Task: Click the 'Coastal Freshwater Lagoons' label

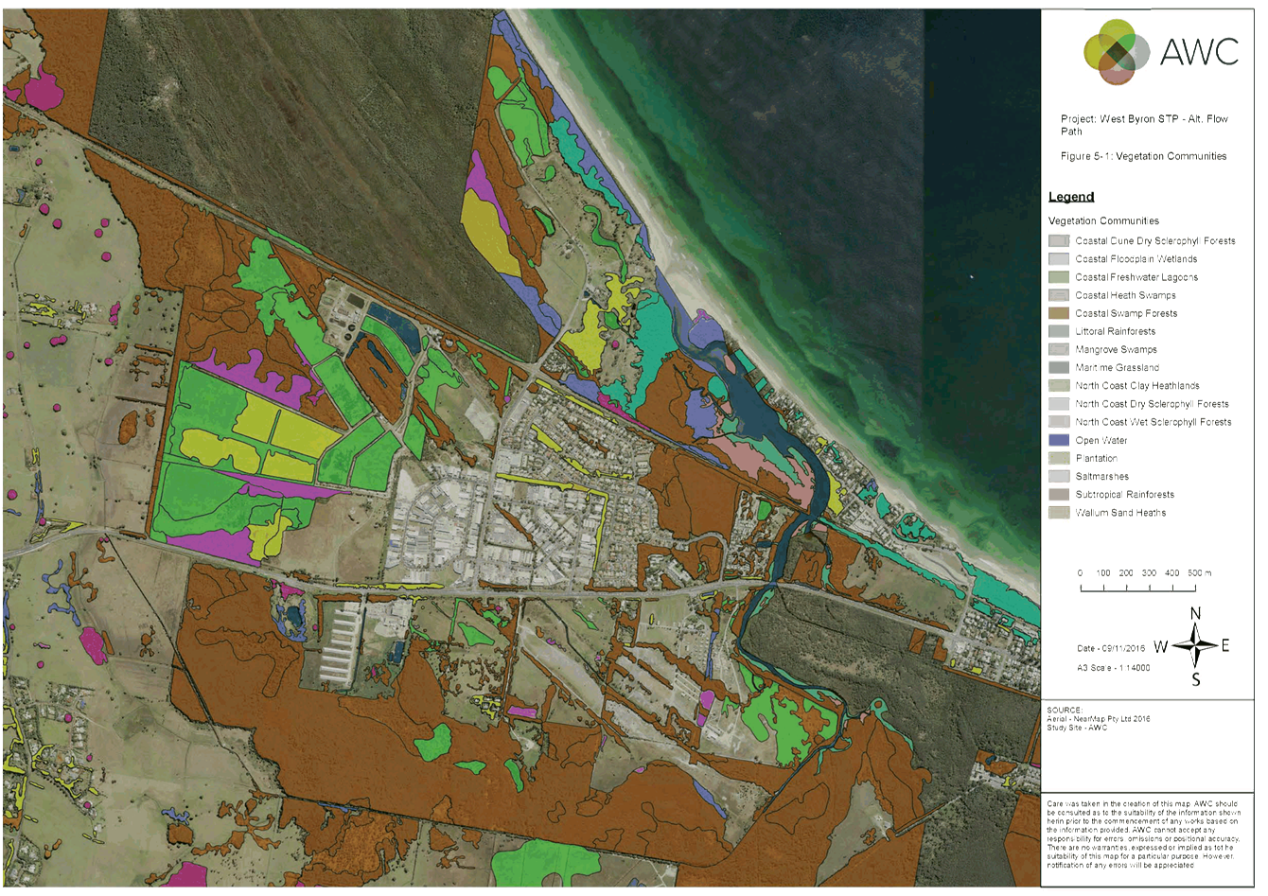Action: click(x=1136, y=277)
